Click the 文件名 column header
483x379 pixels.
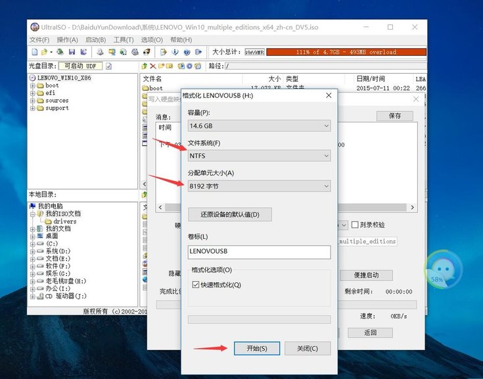(x=152, y=79)
